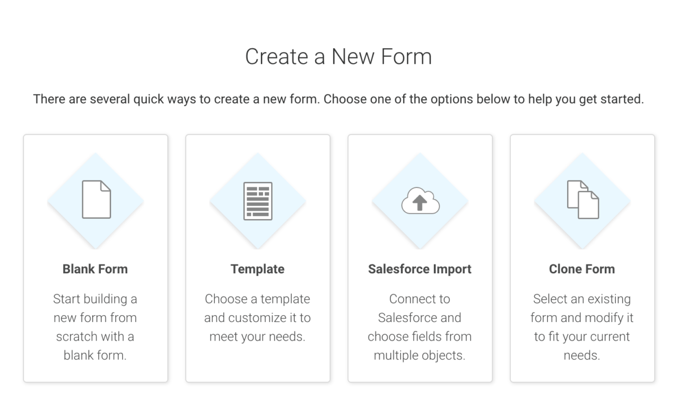Click the blank page icon
The width and height of the screenshot is (679, 416).
click(96, 200)
